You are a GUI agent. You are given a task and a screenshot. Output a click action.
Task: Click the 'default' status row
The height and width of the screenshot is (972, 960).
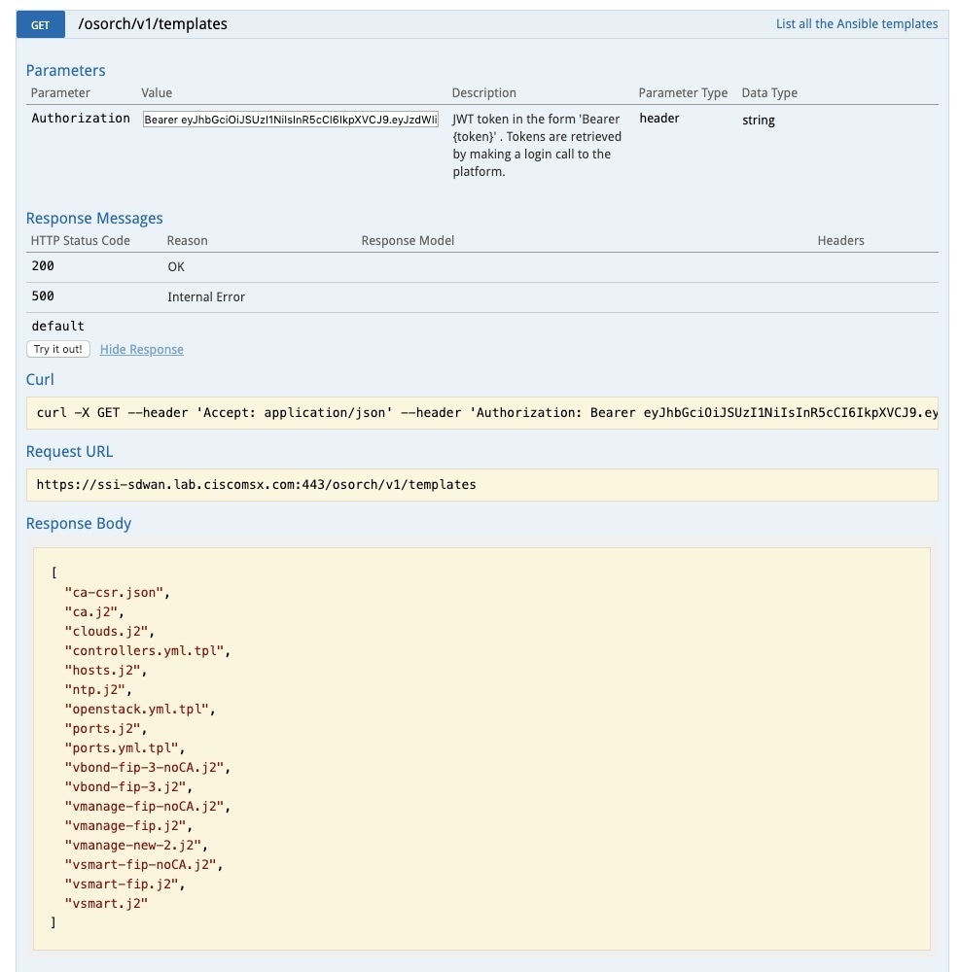click(x=57, y=326)
